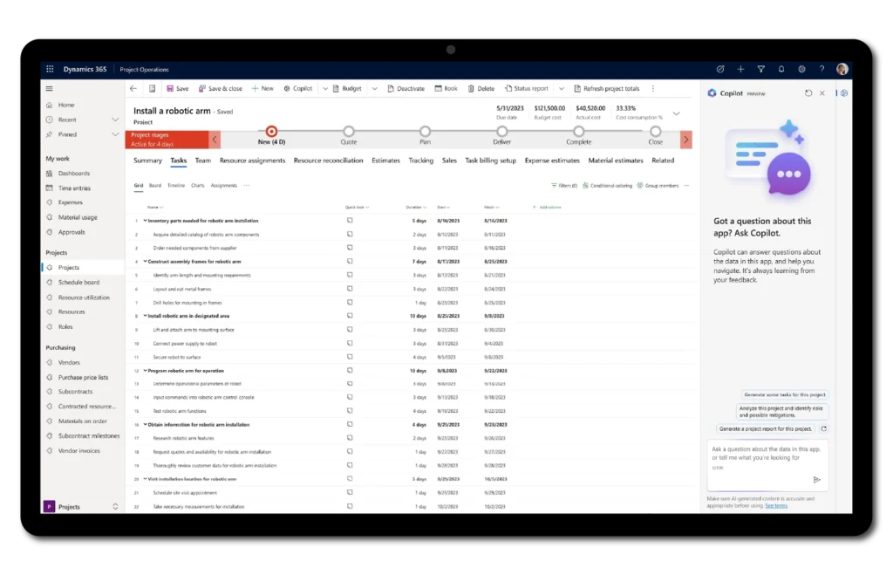Click the Copilot question input box
This screenshot has width=893, height=575.
(767, 465)
